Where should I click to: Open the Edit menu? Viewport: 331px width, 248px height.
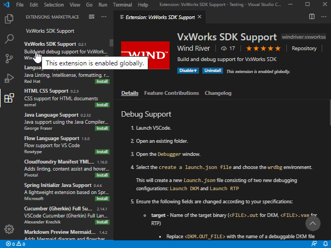click(x=34, y=5)
